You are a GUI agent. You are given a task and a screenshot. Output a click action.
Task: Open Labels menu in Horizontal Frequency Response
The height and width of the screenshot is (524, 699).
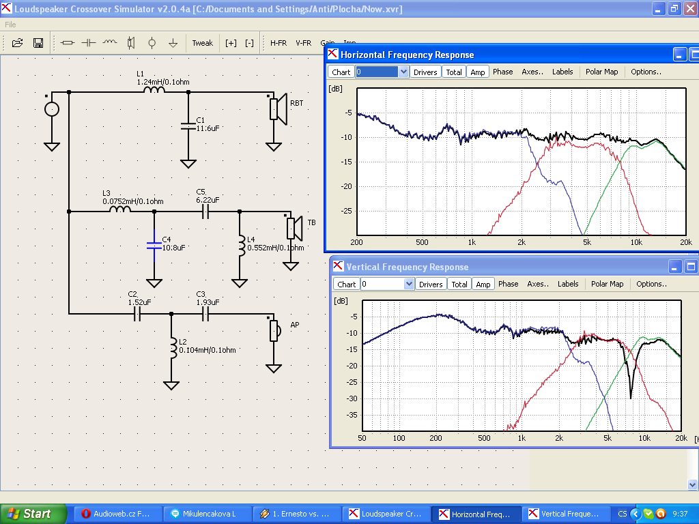coord(562,72)
